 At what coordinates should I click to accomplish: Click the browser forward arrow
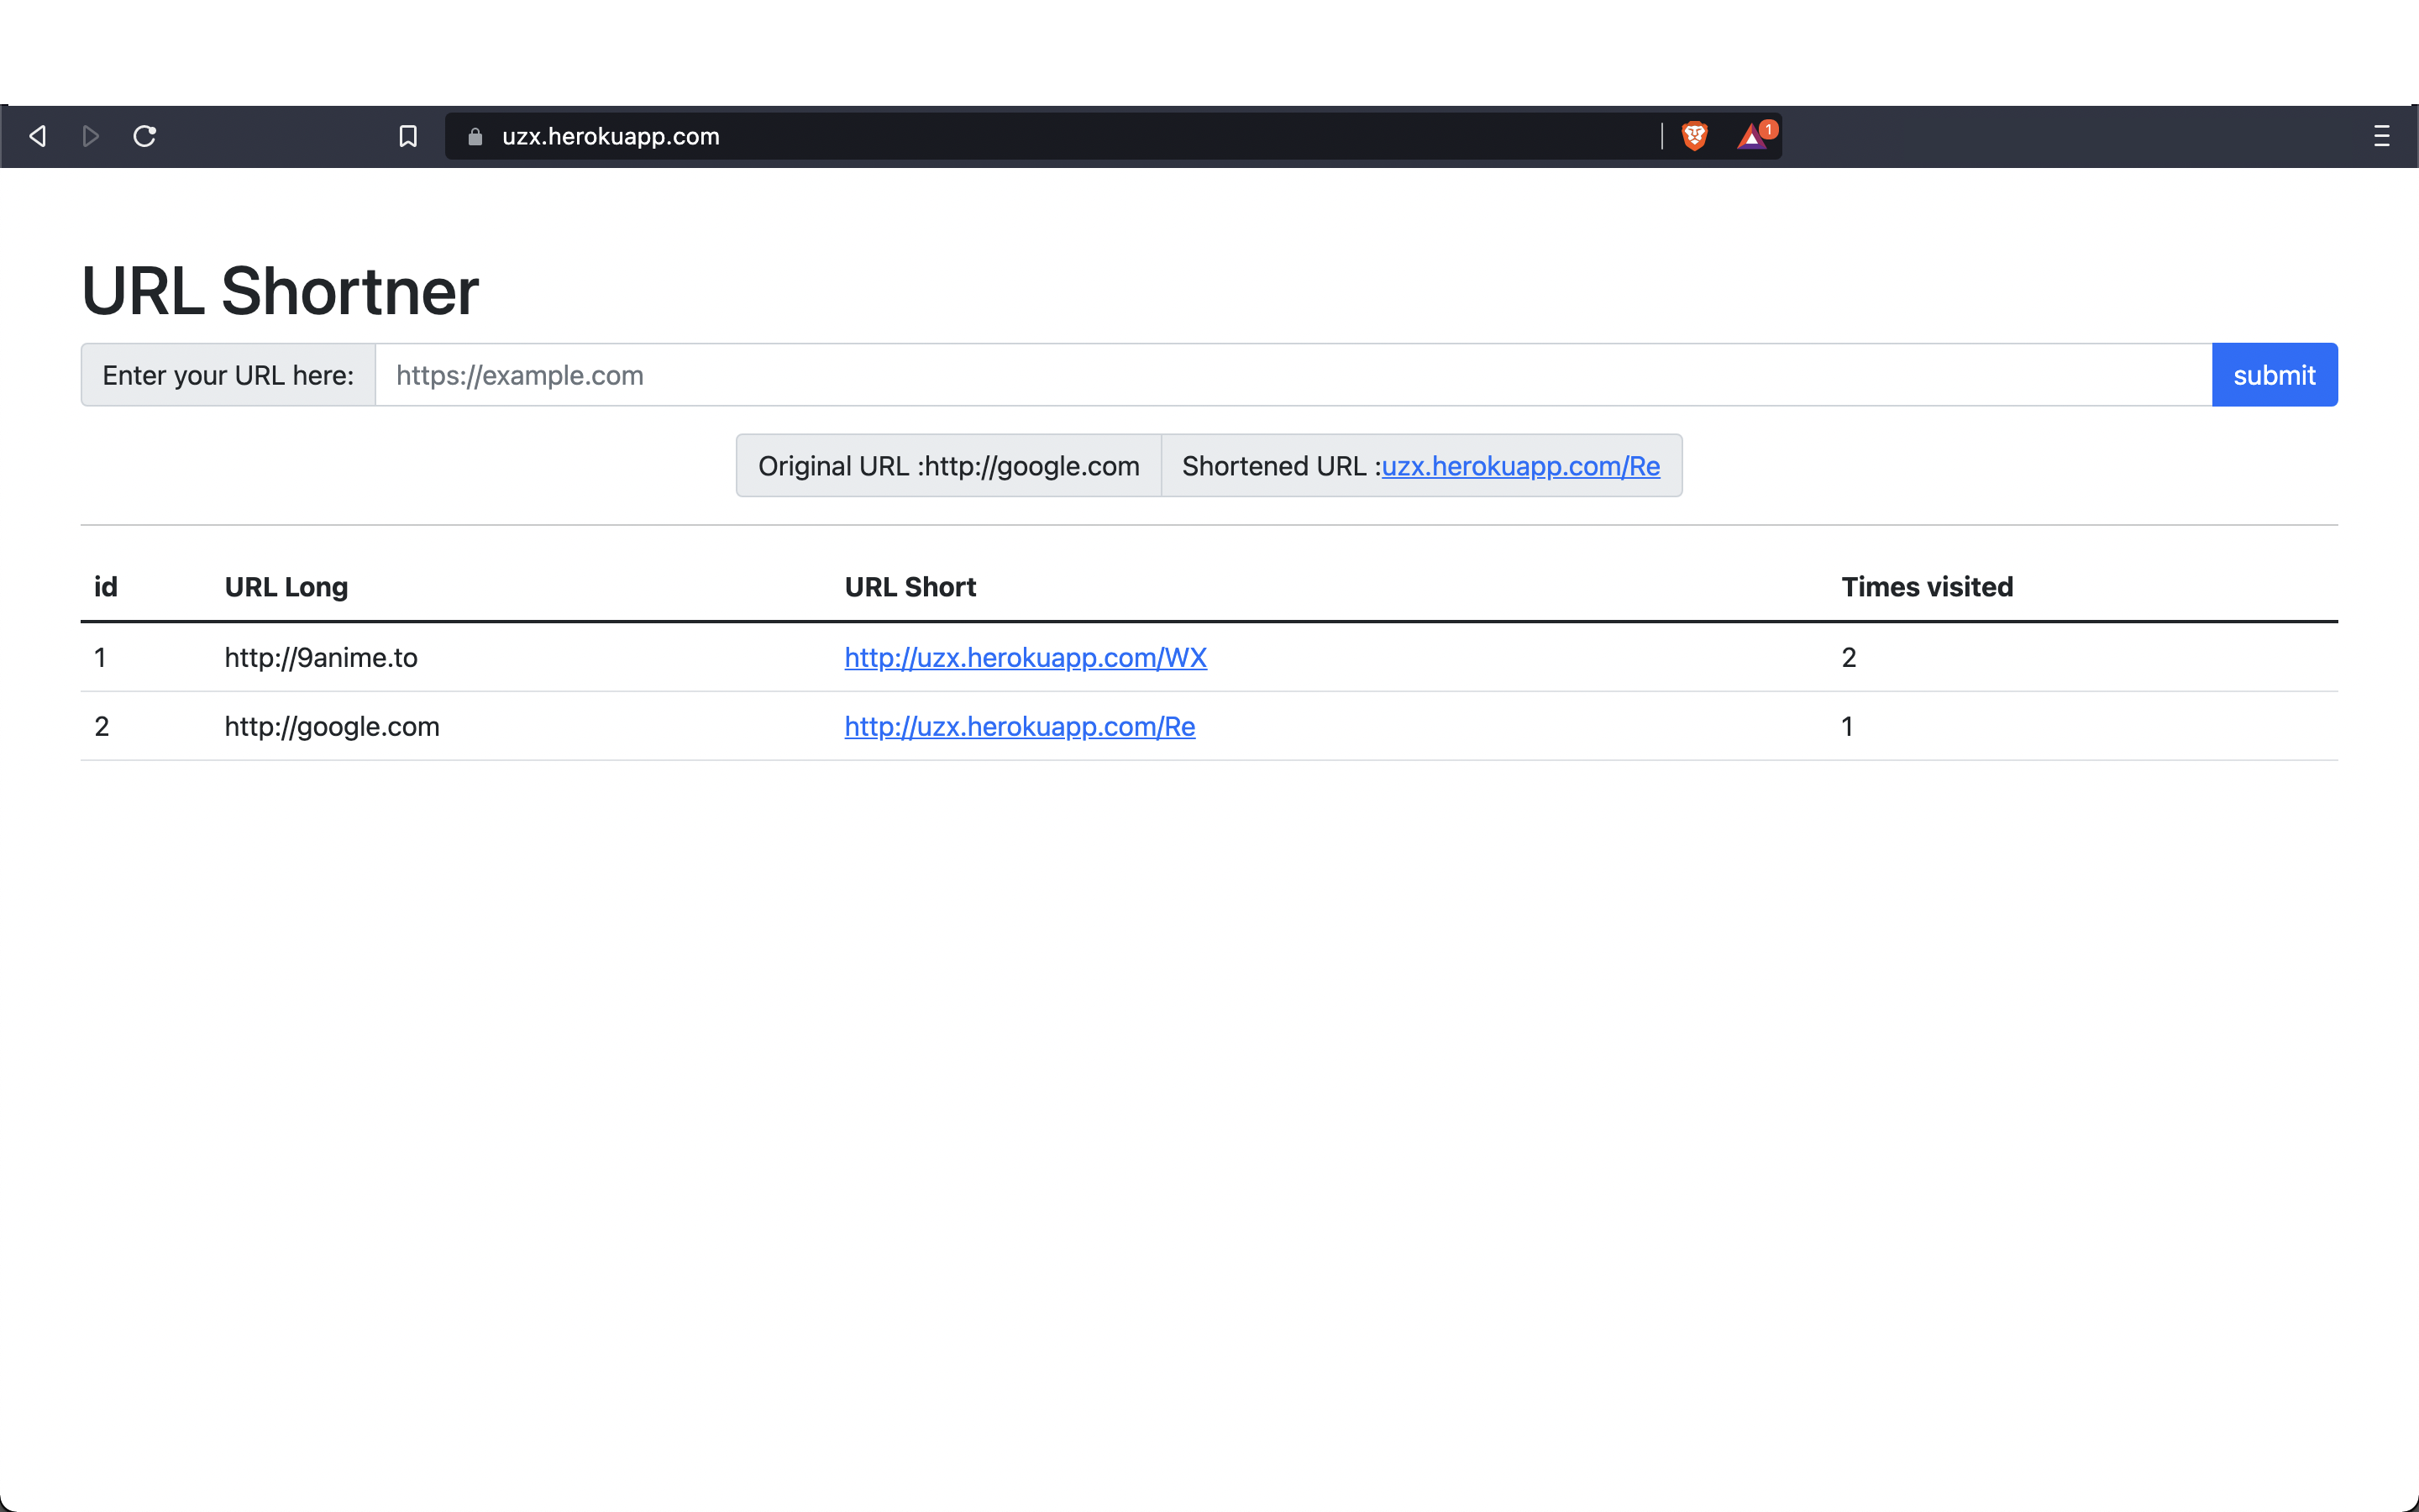pyautogui.click(x=90, y=136)
